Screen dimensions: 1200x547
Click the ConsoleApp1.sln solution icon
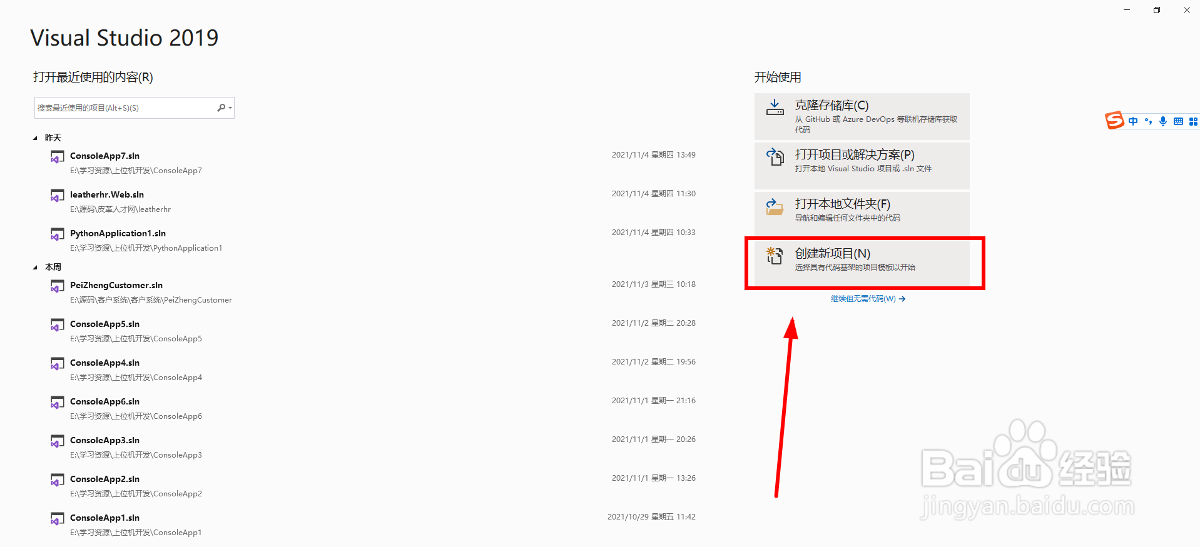pos(57,519)
